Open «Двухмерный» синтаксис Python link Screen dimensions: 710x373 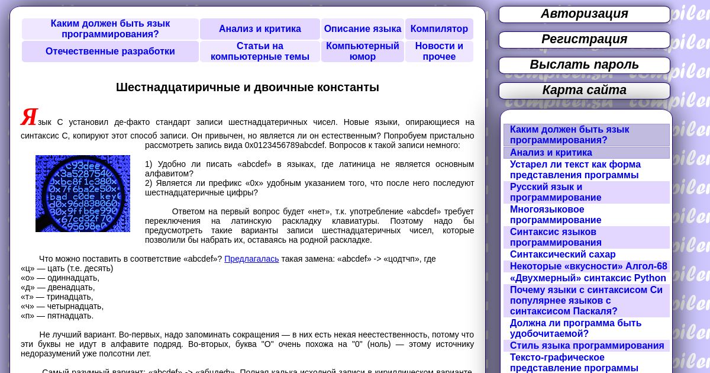click(x=586, y=278)
